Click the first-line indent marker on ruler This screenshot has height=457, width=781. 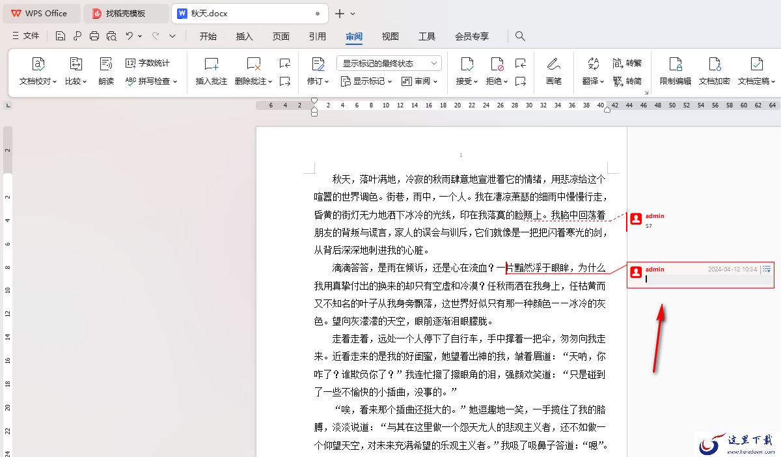(314, 102)
